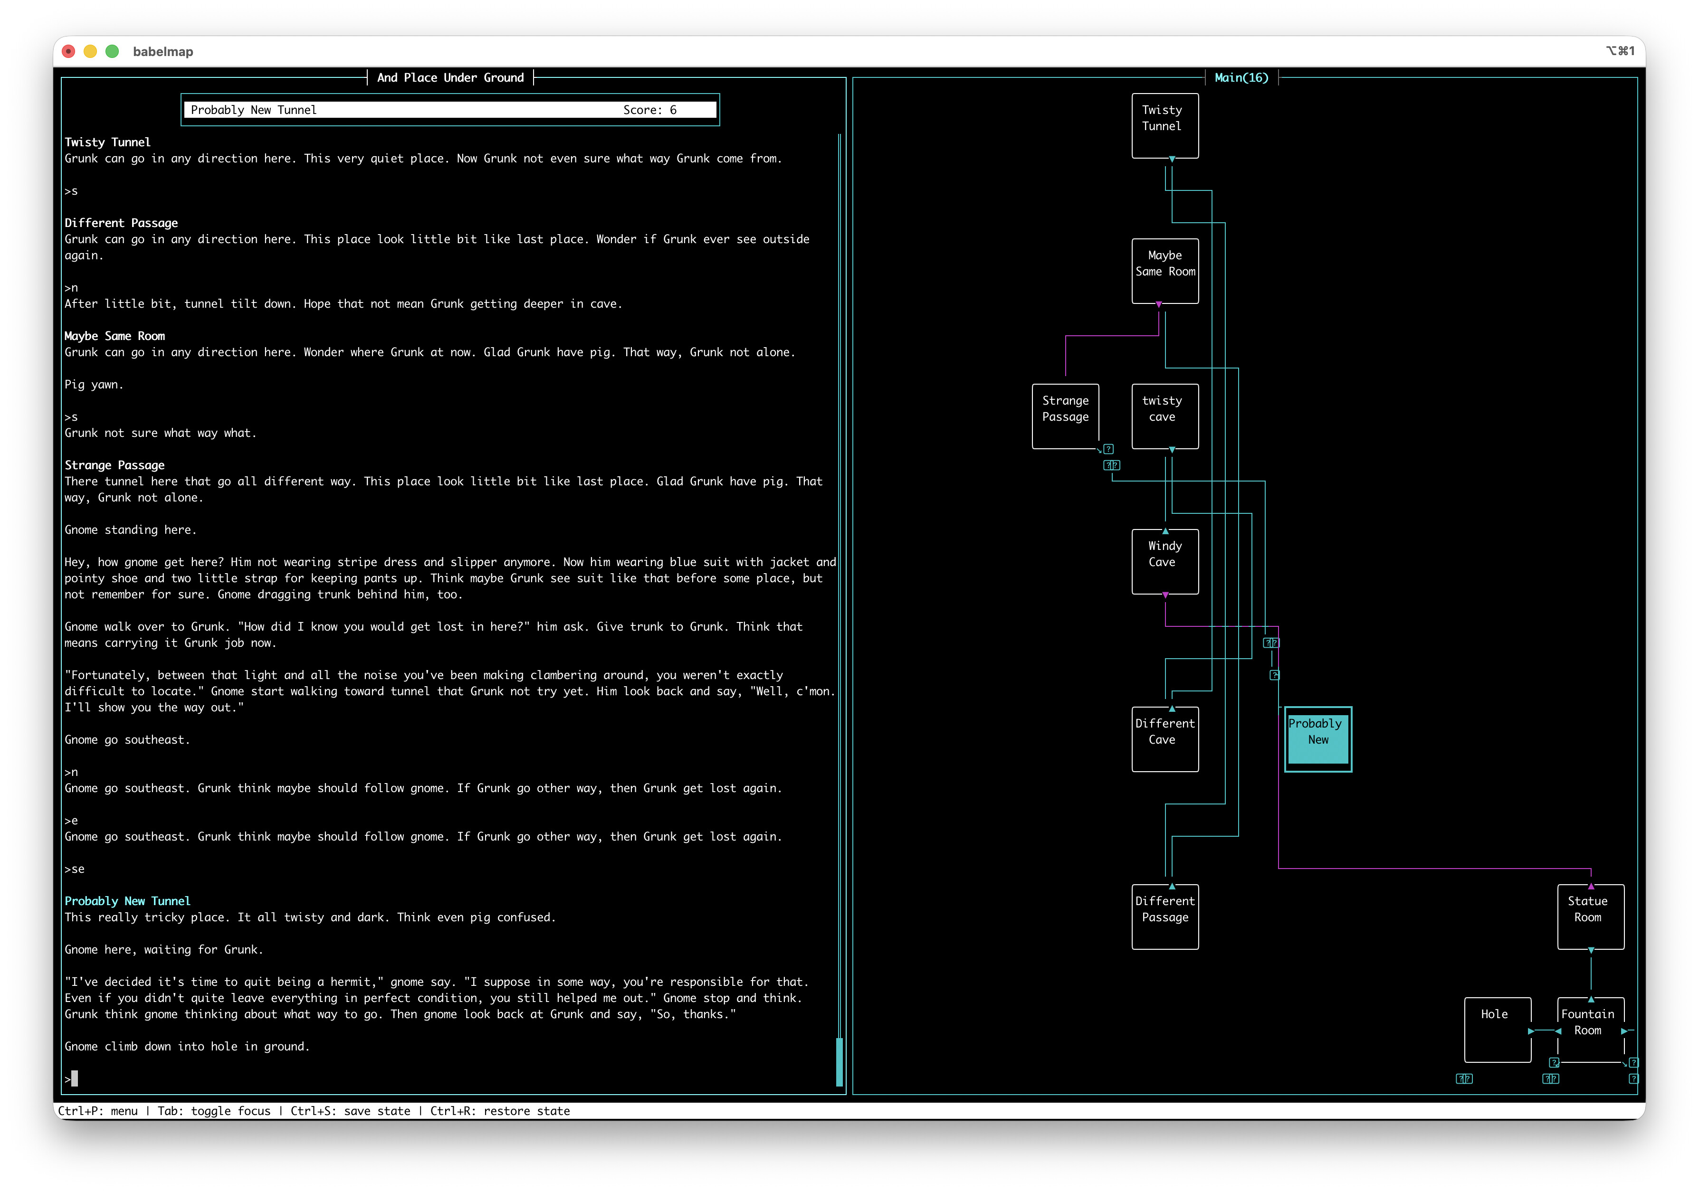
Task: Click the south exit arrow on Statue Room
Action: 1590,950
